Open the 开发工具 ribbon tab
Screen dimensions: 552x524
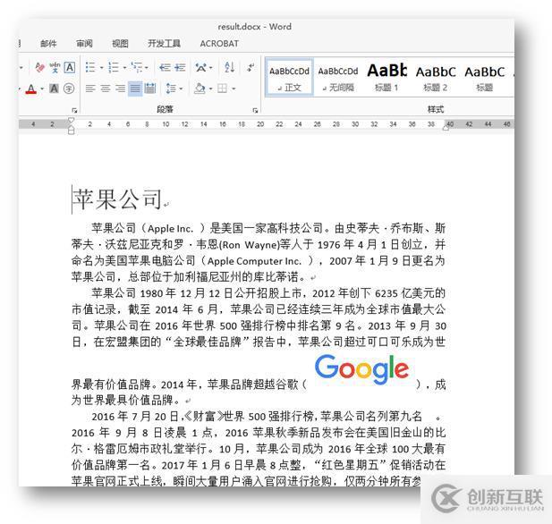164,44
